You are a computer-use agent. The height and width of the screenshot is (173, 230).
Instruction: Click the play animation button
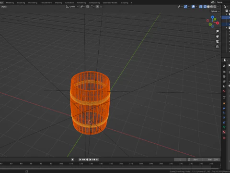[90, 160]
